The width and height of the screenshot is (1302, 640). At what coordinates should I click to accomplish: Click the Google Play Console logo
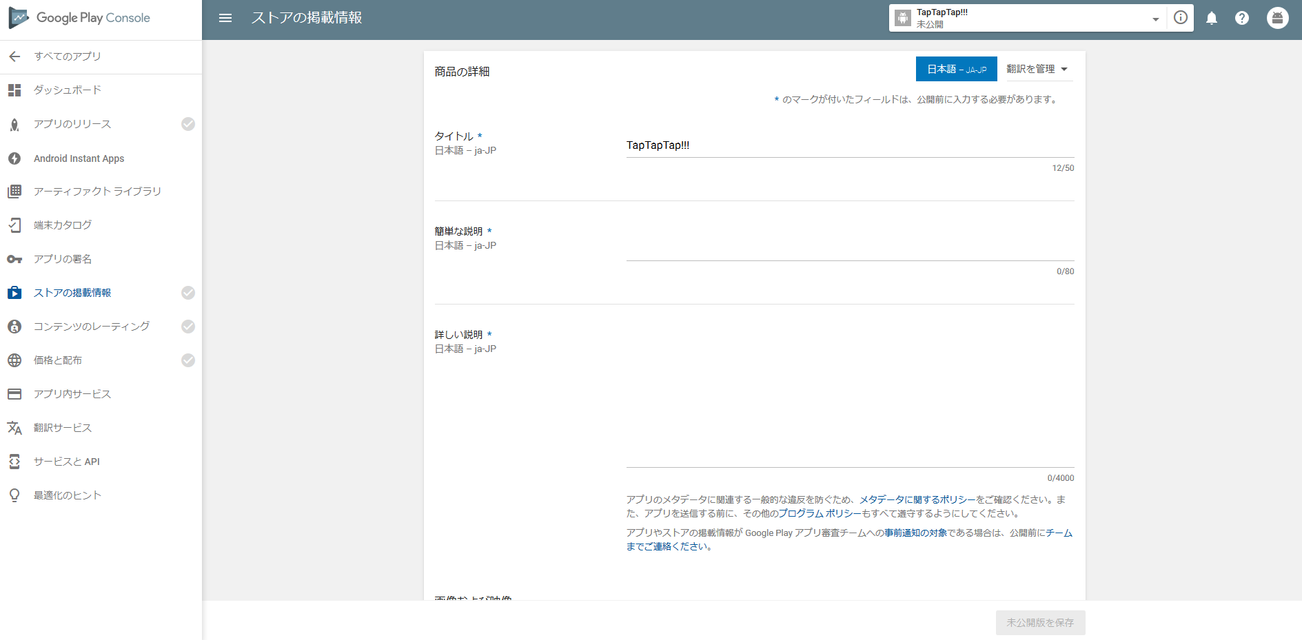coord(79,18)
